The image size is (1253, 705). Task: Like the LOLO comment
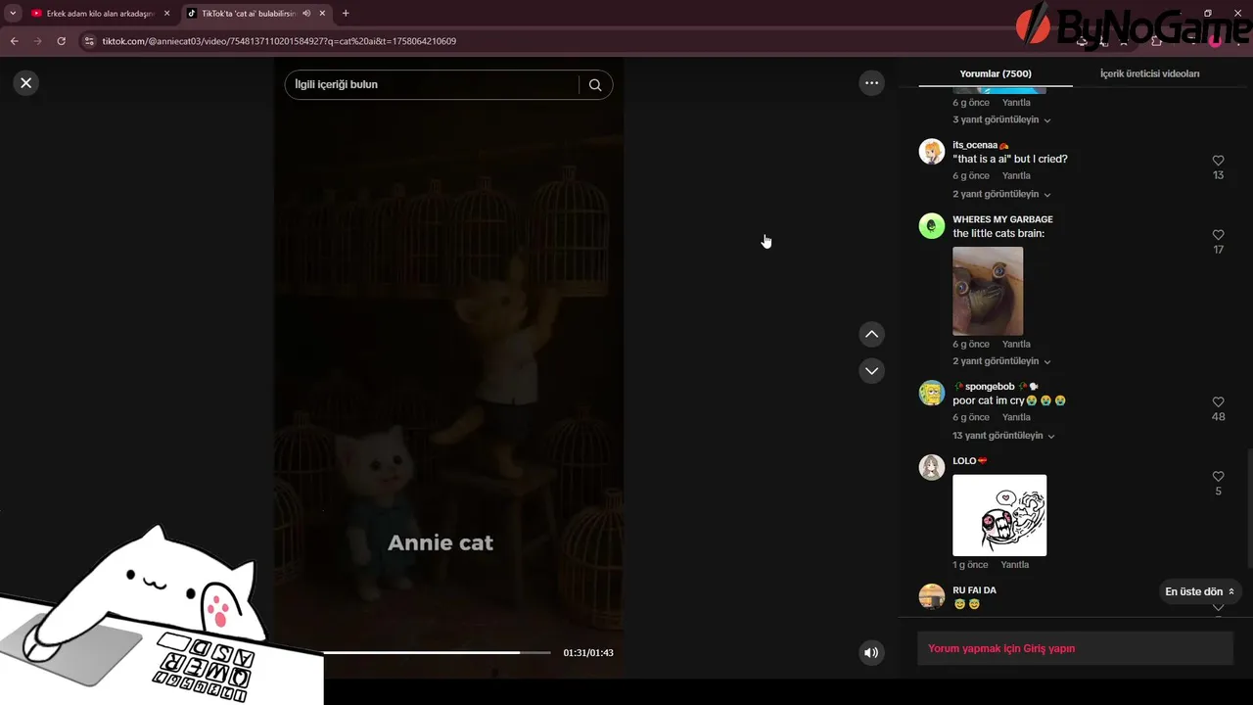[1219, 477]
